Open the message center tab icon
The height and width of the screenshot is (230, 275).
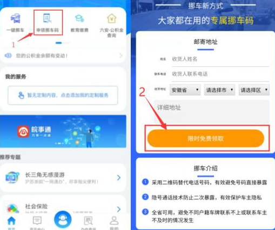point(37,221)
